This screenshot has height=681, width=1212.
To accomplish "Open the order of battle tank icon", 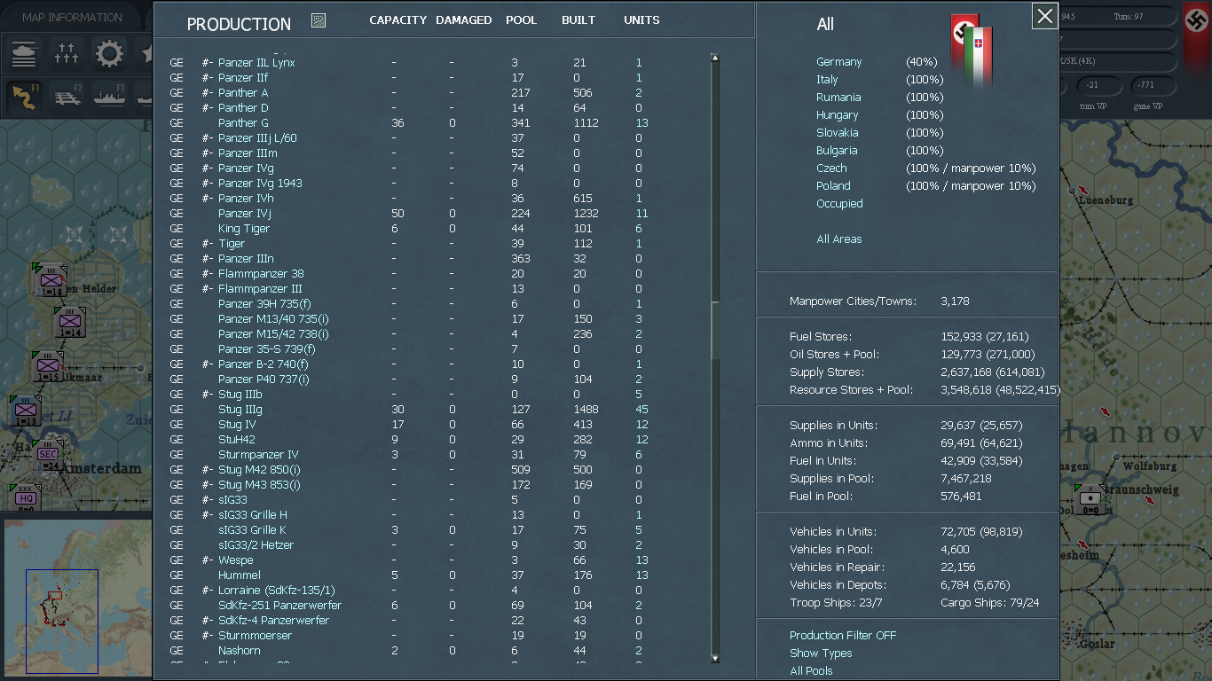I will 24,54.
